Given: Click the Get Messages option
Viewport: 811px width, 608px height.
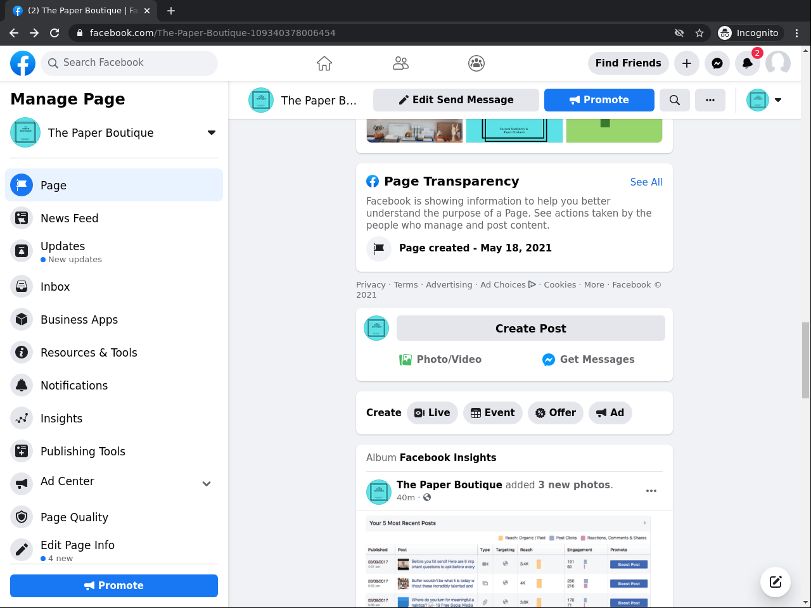Looking at the screenshot, I should coord(589,360).
